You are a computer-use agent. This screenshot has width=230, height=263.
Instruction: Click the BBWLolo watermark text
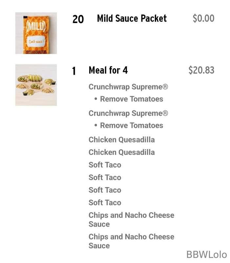coord(207,254)
